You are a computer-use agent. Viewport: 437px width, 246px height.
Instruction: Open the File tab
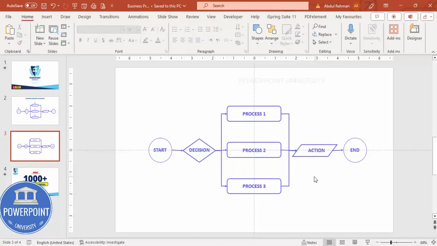[x=8, y=16]
